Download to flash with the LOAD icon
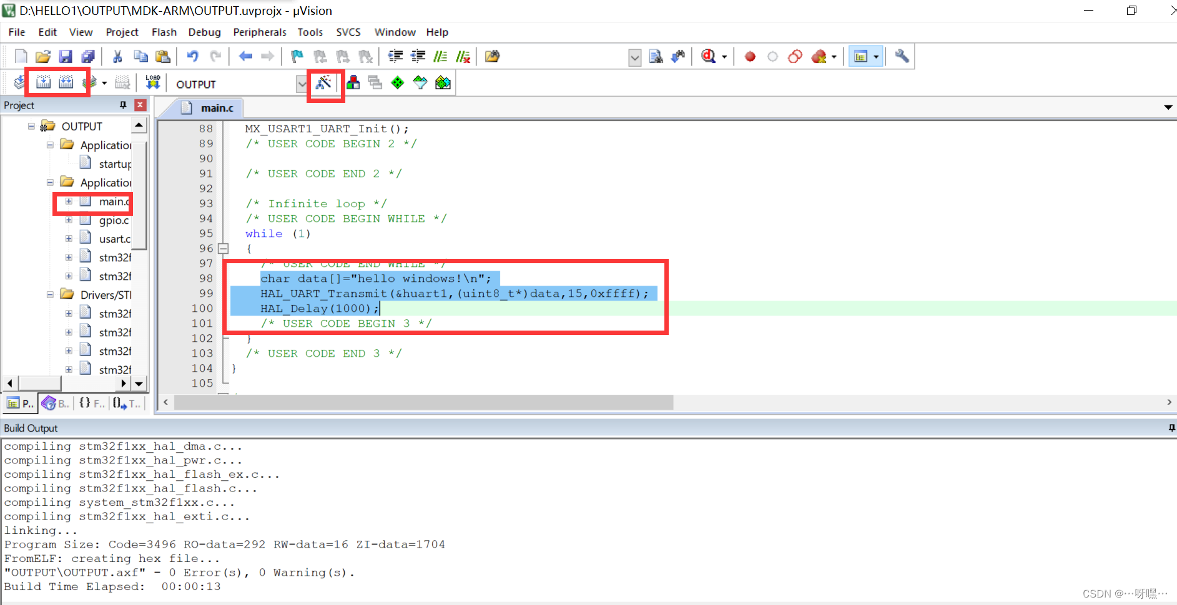Viewport: 1177px width, 605px height. click(x=153, y=82)
